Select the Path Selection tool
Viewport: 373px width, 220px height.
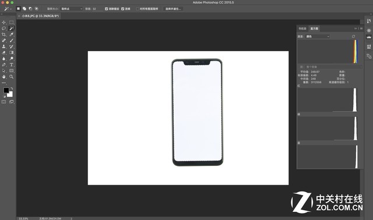(4, 70)
